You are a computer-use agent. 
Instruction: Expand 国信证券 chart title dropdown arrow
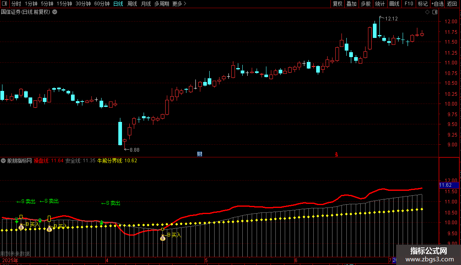(55, 12)
